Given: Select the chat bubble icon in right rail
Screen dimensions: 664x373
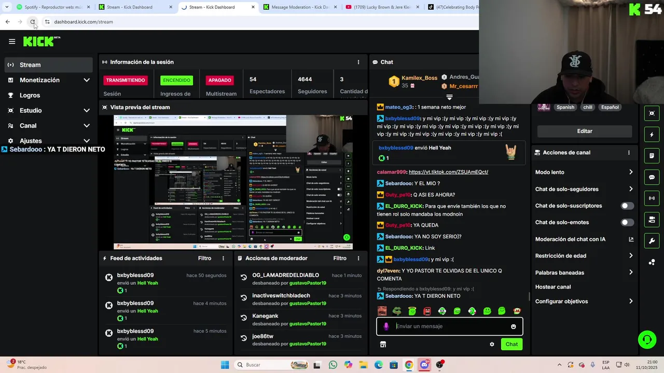Looking at the screenshot, I should click(x=652, y=177).
